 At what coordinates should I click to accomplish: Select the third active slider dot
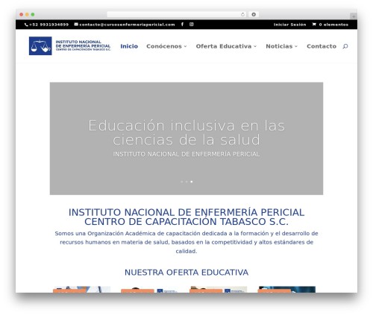(x=192, y=182)
